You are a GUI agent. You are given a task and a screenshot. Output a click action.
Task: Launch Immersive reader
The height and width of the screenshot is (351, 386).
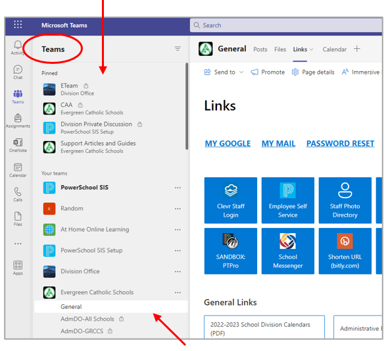[361, 72]
